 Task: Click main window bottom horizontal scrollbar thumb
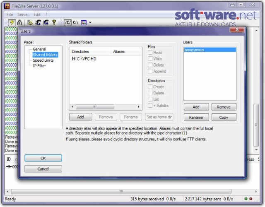pyautogui.click(x=121, y=191)
